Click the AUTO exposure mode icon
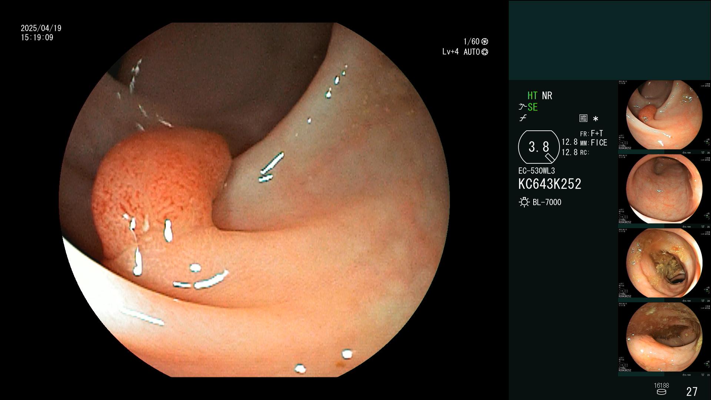The height and width of the screenshot is (400, 711). pos(484,52)
